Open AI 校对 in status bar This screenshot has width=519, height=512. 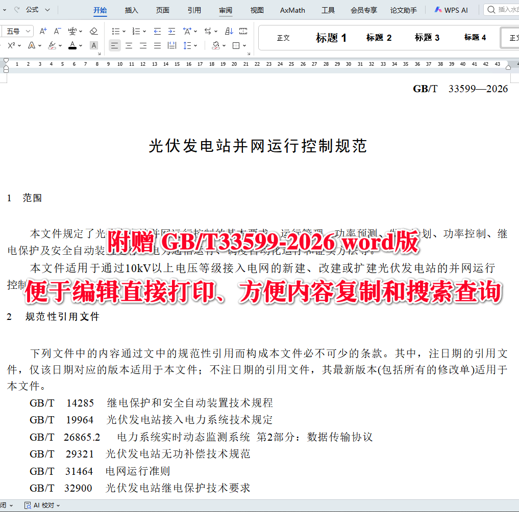point(42,505)
